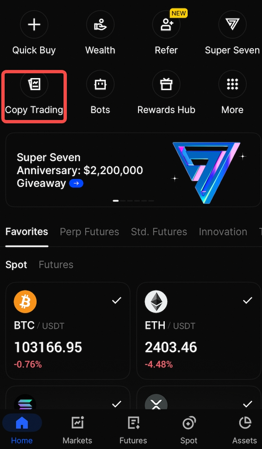262x449 pixels.
Task: Open the Assets bottom navigation tab
Action: (245, 430)
